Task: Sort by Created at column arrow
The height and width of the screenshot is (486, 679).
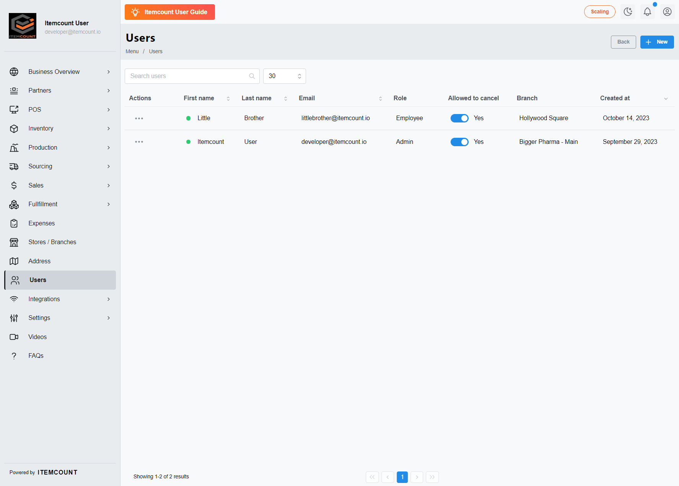Action: (666, 99)
